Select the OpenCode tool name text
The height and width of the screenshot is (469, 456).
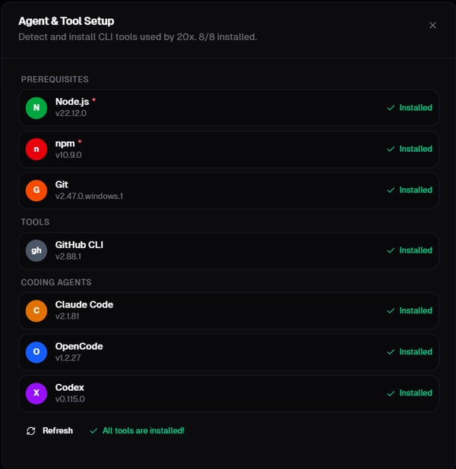coord(79,346)
